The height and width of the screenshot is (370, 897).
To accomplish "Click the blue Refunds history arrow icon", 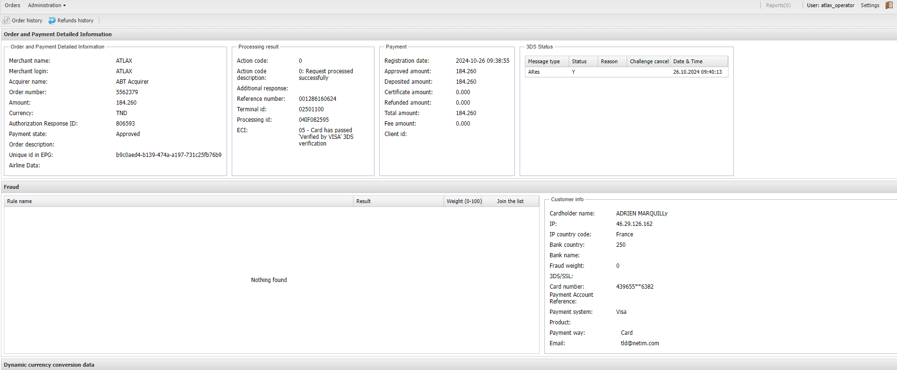I will [52, 20].
